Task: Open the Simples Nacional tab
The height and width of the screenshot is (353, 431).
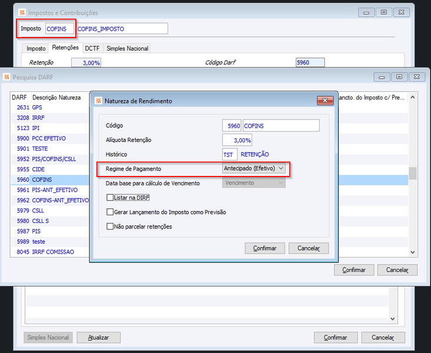Action: tap(127, 48)
